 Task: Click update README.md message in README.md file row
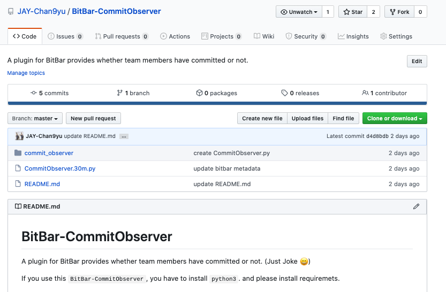click(222, 184)
